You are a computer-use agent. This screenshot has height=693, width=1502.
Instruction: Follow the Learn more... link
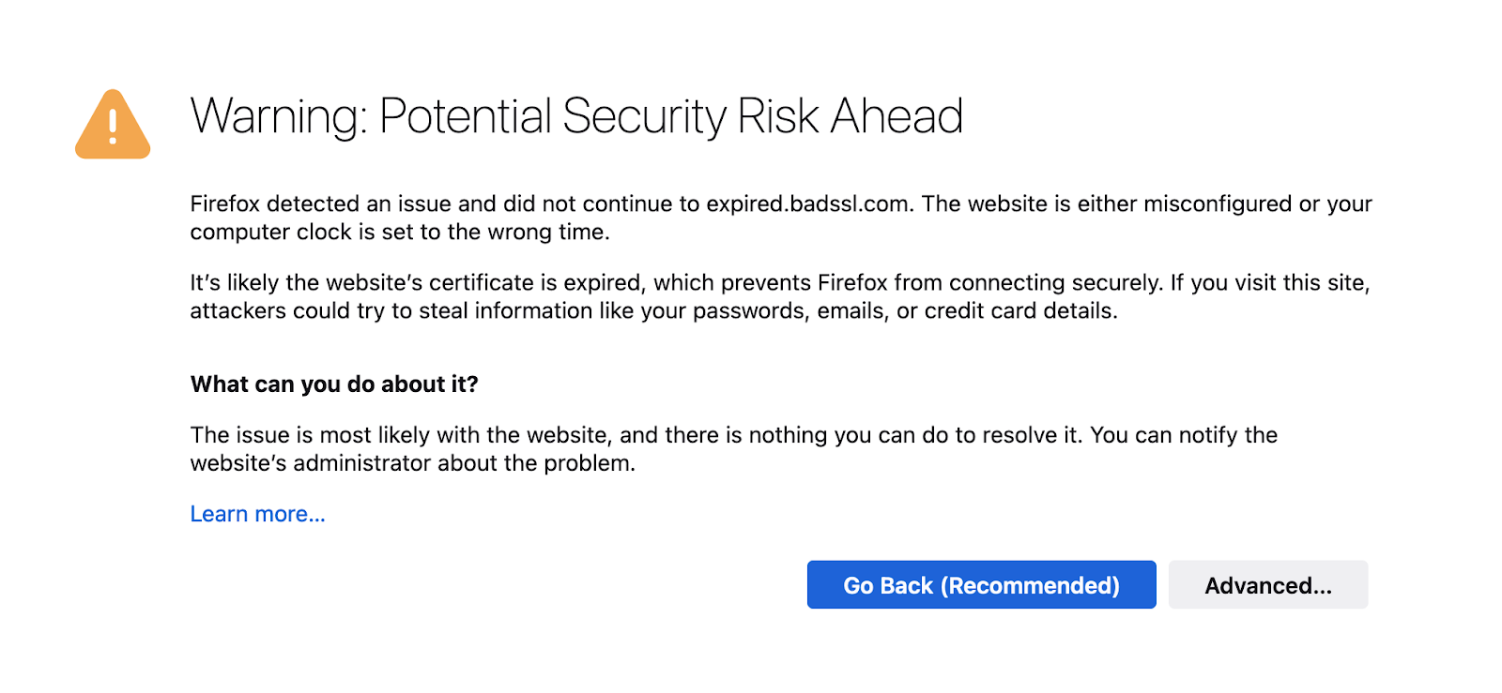pos(257,514)
